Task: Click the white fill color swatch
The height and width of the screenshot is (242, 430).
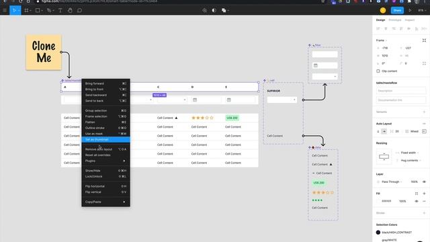Action: (378, 201)
